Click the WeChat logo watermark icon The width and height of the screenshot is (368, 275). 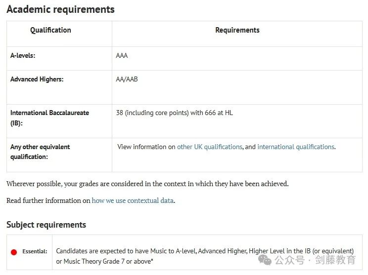[x=265, y=260]
